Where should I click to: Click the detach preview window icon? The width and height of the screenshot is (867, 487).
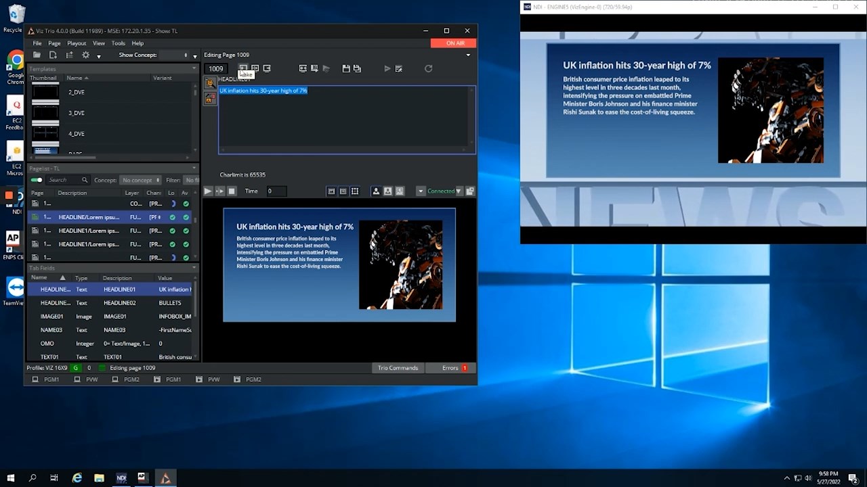470,191
